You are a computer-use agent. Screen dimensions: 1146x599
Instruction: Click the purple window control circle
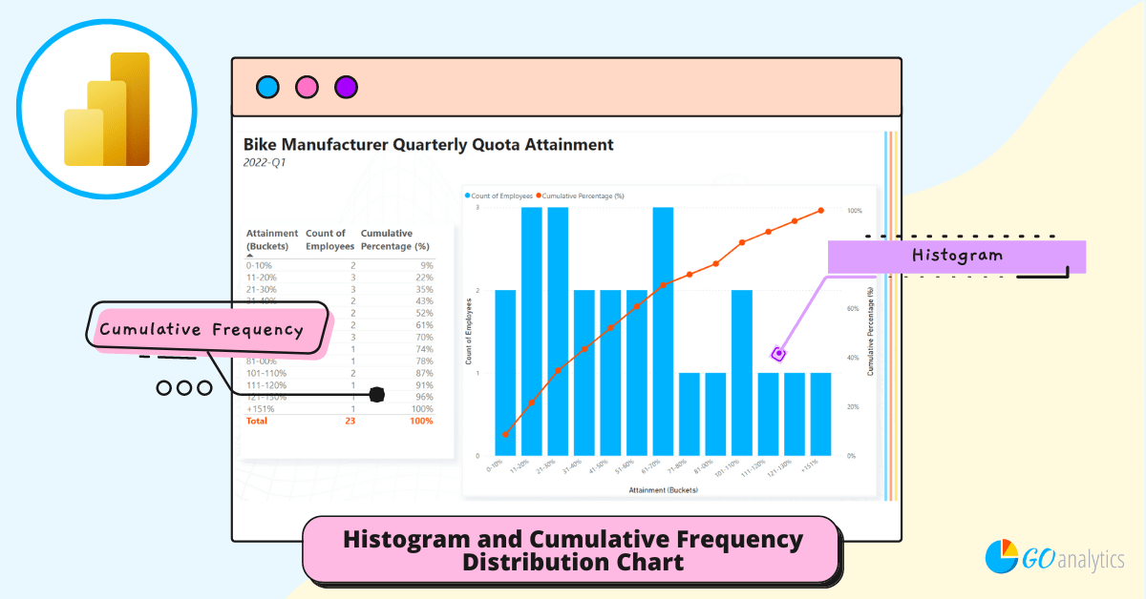click(x=345, y=86)
